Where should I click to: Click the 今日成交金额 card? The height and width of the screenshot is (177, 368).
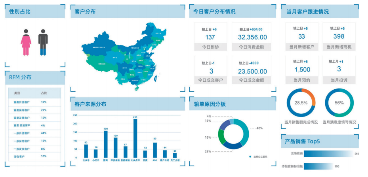point(251,70)
